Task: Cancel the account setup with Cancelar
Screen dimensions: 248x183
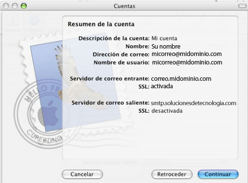Action: coord(82,174)
